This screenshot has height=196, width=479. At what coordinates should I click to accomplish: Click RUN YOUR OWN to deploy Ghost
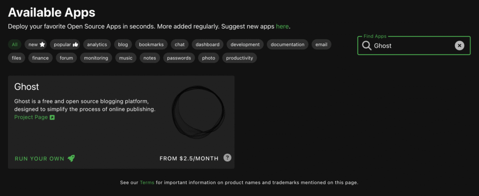click(x=39, y=159)
